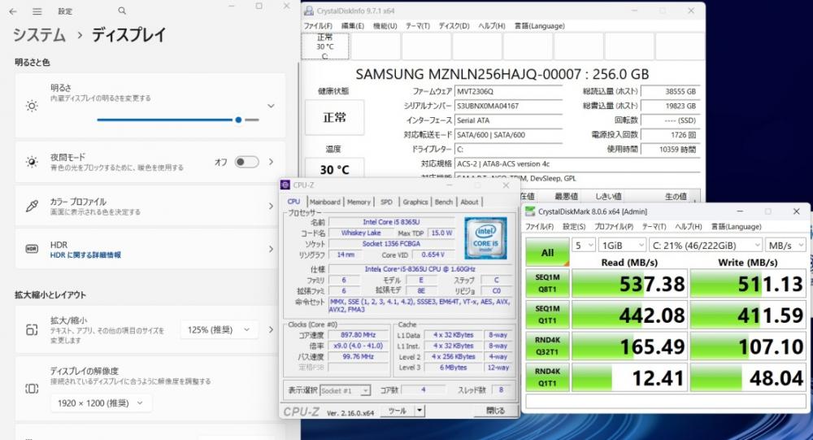This screenshot has height=440, width=813.
Task: Click the 最悪値 column header
Action: point(566,197)
